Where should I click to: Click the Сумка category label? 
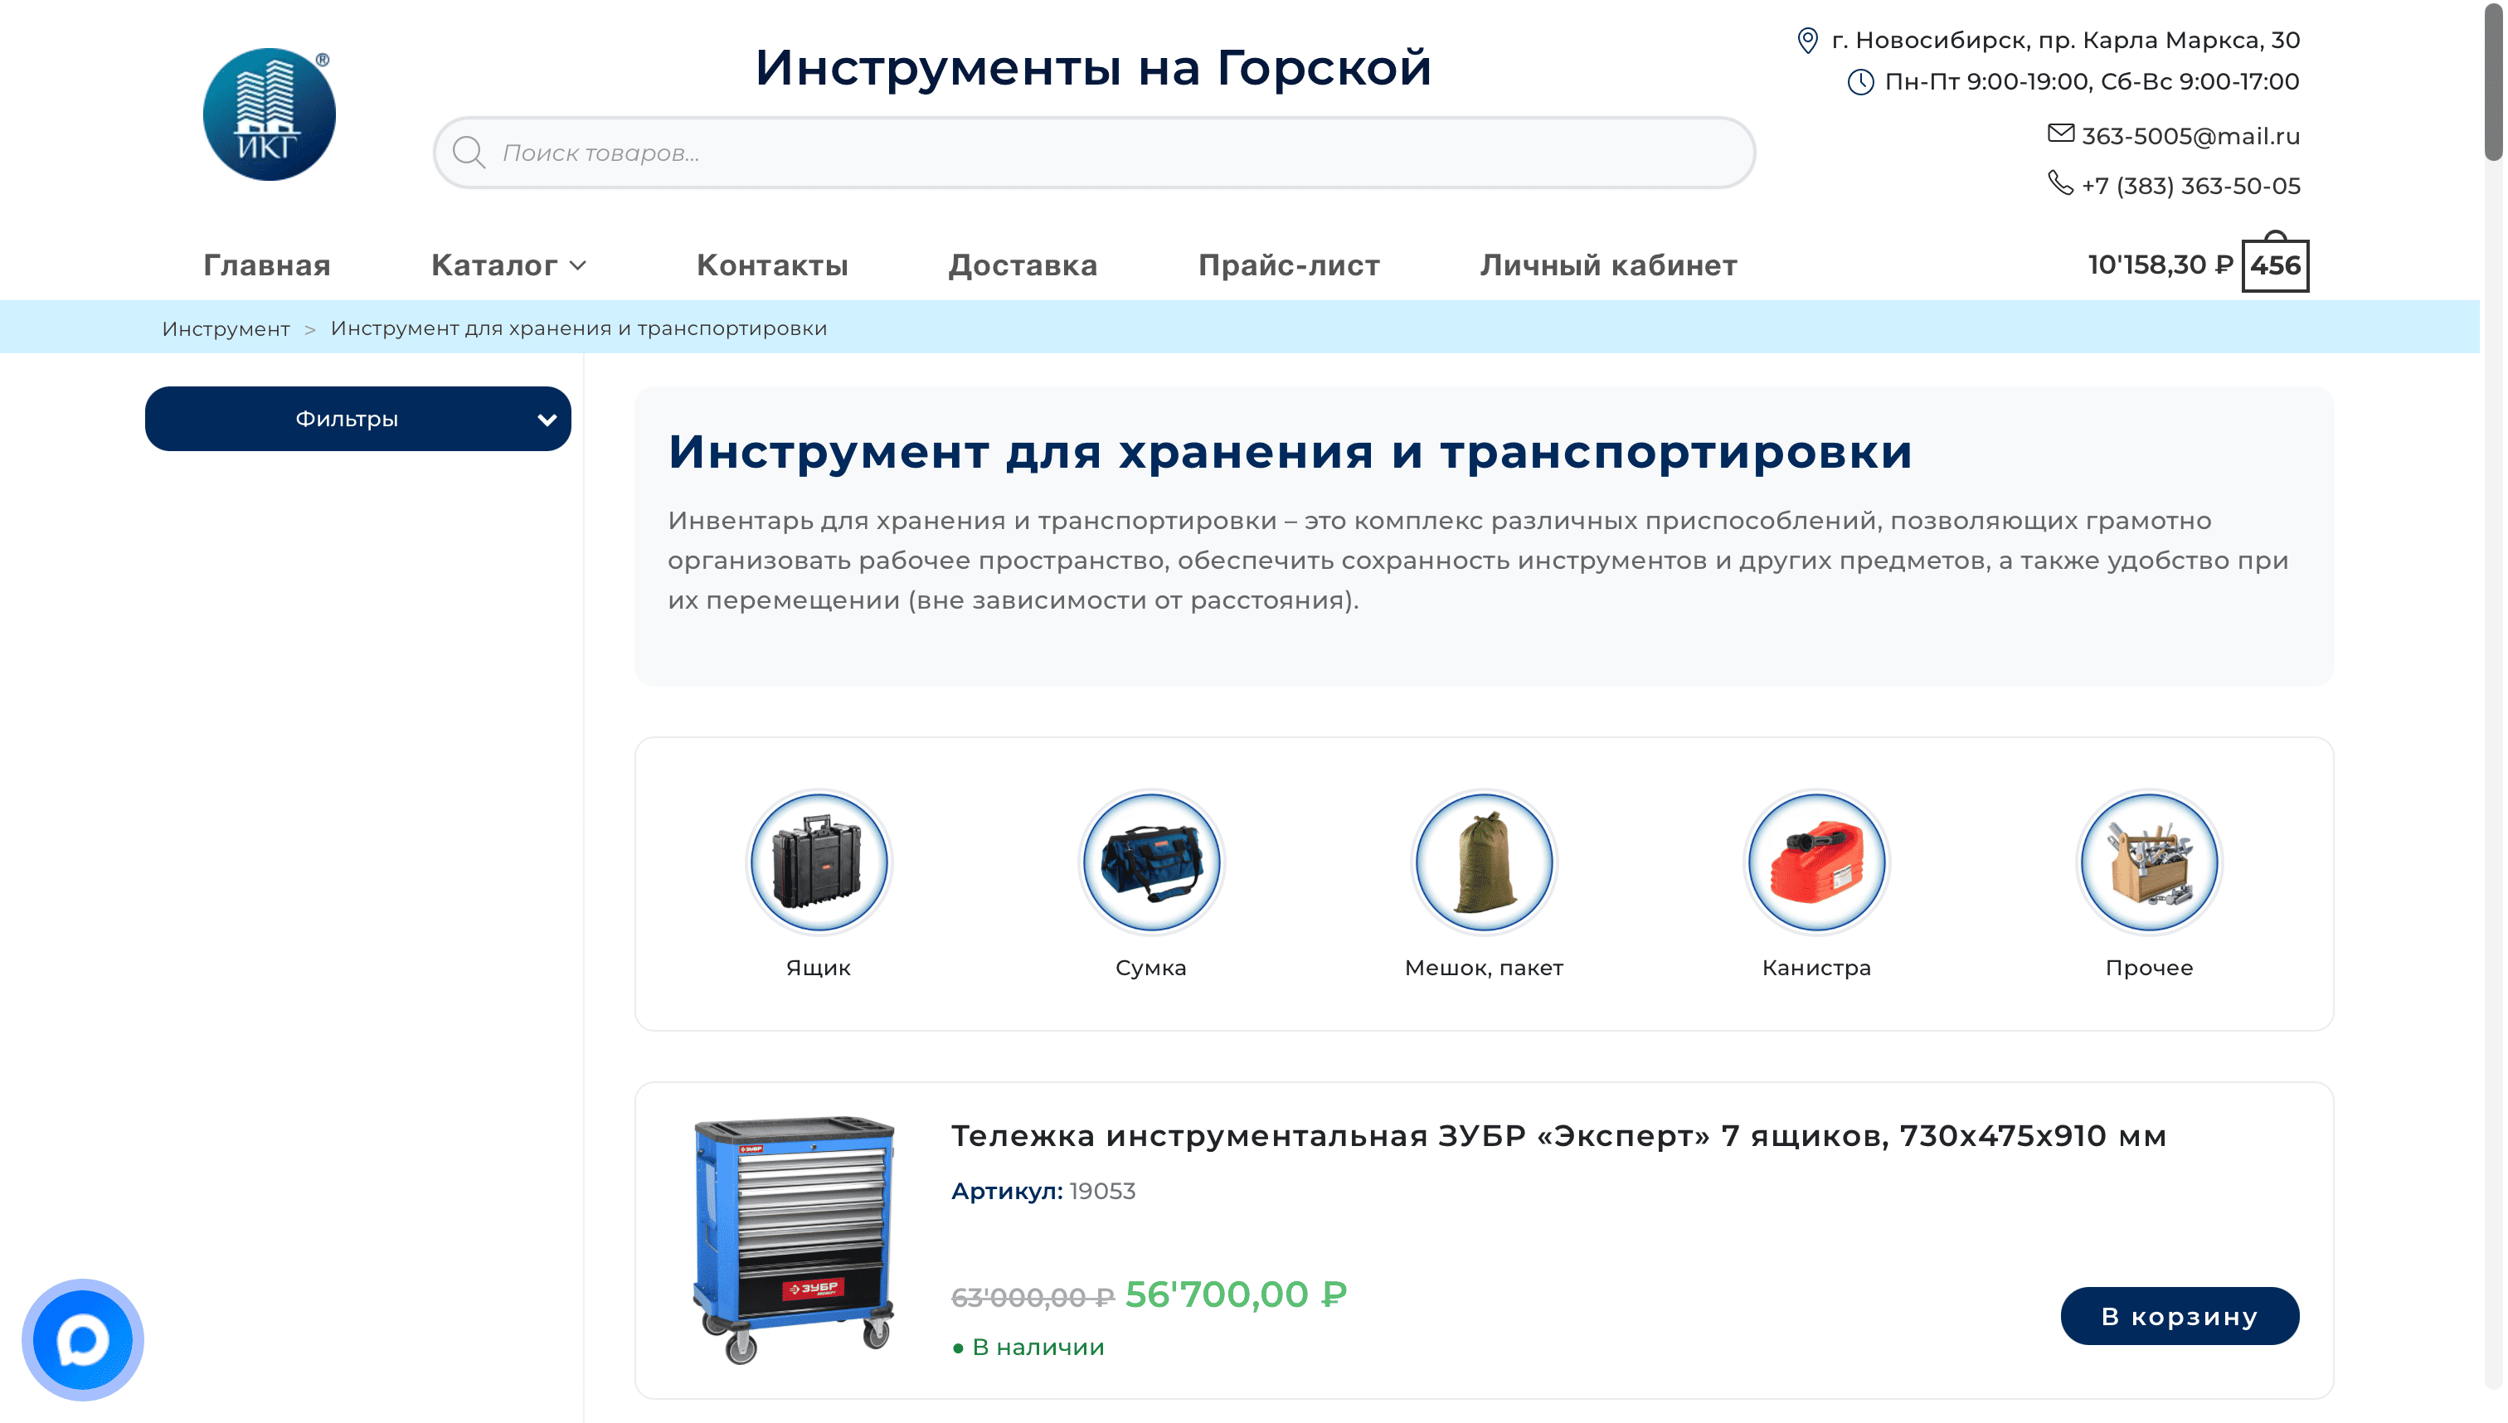click(1150, 968)
